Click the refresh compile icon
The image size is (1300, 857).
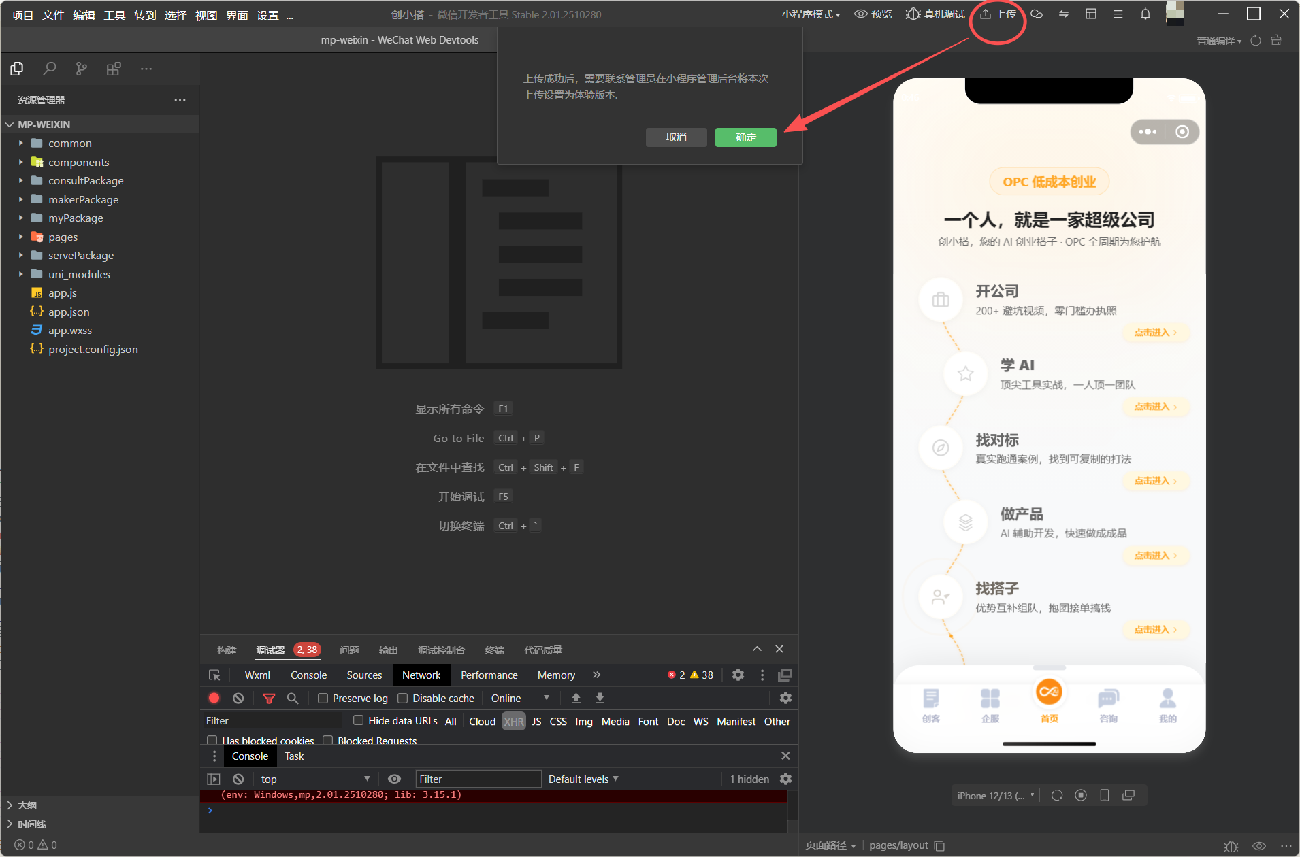[1256, 41]
